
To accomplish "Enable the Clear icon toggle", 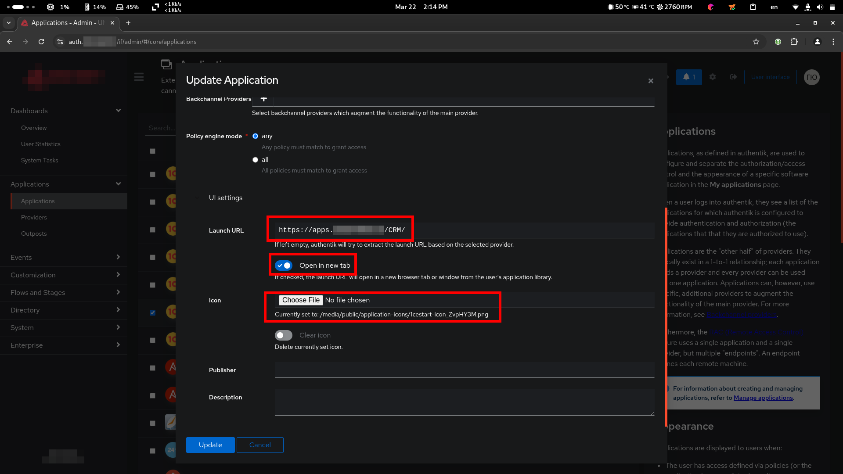I will pos(284,335).
